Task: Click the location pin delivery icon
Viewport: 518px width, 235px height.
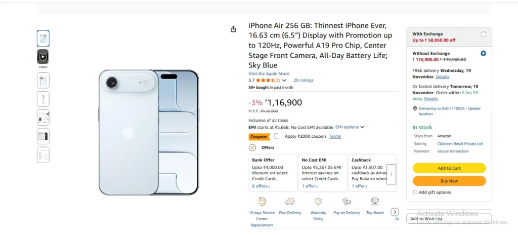Action: click(415, 108)
